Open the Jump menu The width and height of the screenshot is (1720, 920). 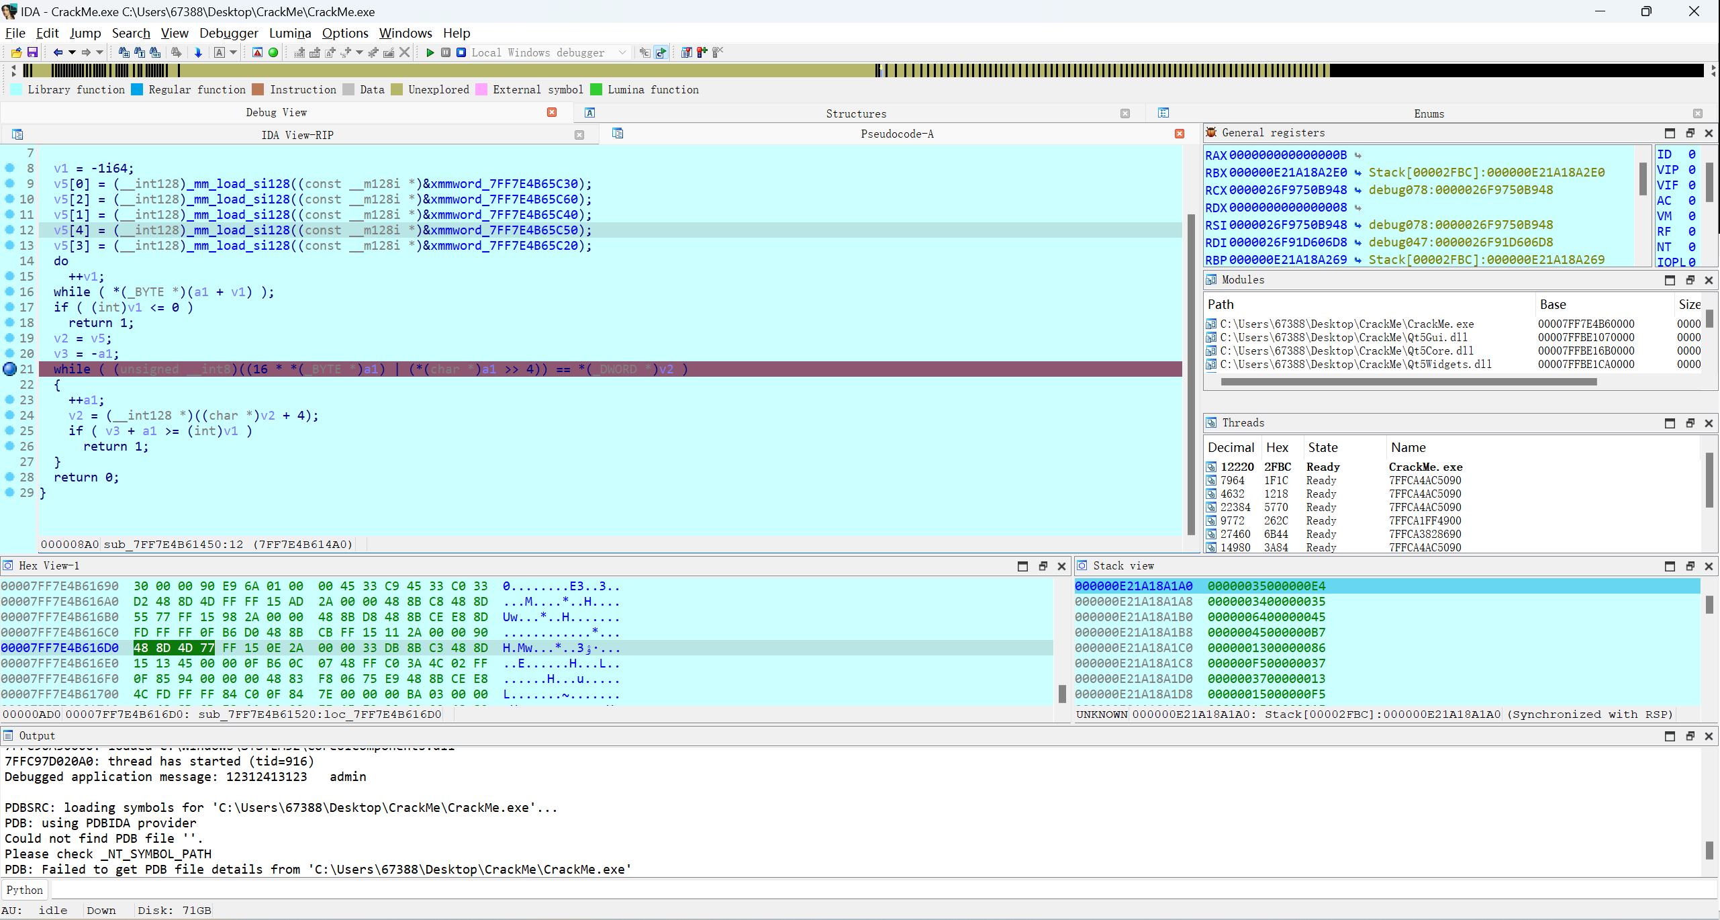pyautogui.click(x=85, y=33)
